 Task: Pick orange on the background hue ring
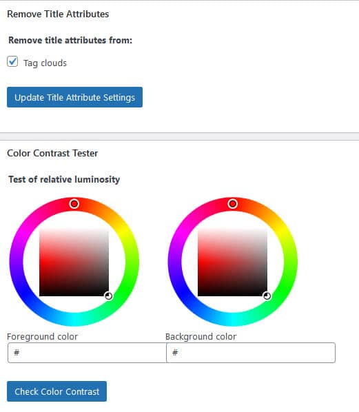[261, 212]
